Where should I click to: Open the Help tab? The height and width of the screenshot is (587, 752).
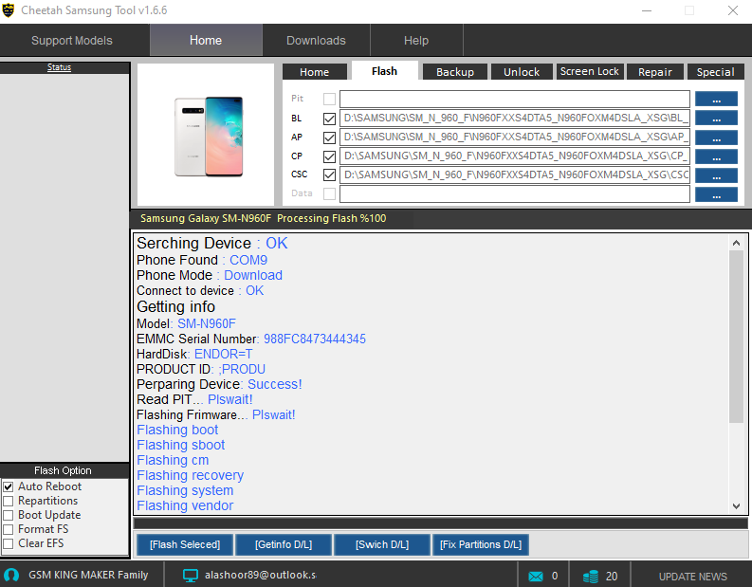(x=416, y=40)
